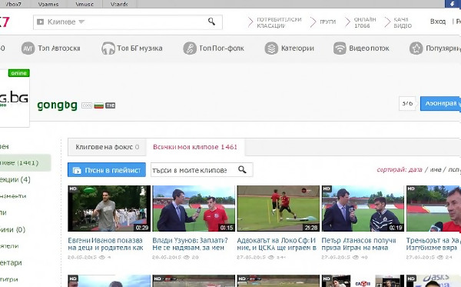
Task: Click the Топ Авторски icon
Action: coord(28,48)
